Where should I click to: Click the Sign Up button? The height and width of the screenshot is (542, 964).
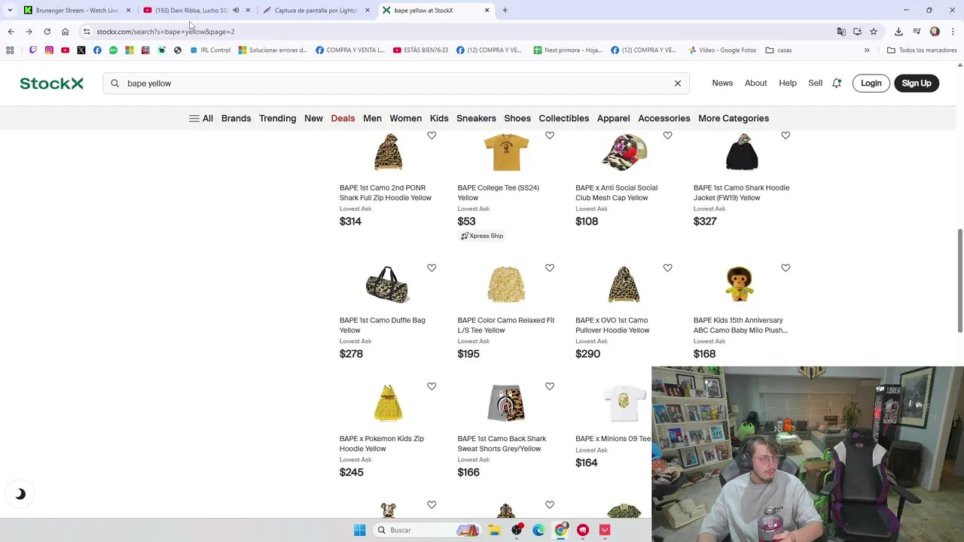[917, 84]
